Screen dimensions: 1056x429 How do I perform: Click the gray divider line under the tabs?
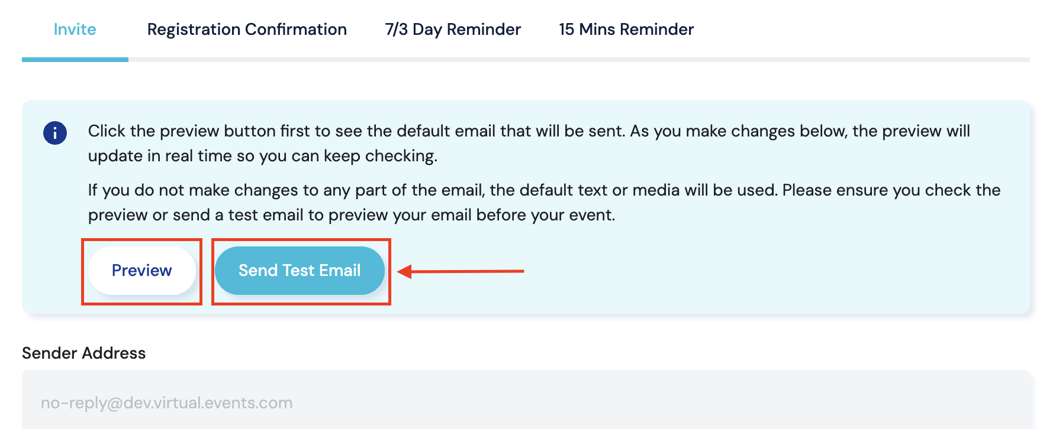[579, 60]
